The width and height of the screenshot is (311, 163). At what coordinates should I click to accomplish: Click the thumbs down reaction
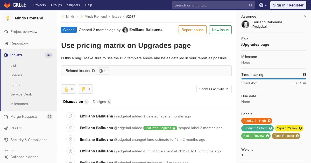tap(85, 89)
